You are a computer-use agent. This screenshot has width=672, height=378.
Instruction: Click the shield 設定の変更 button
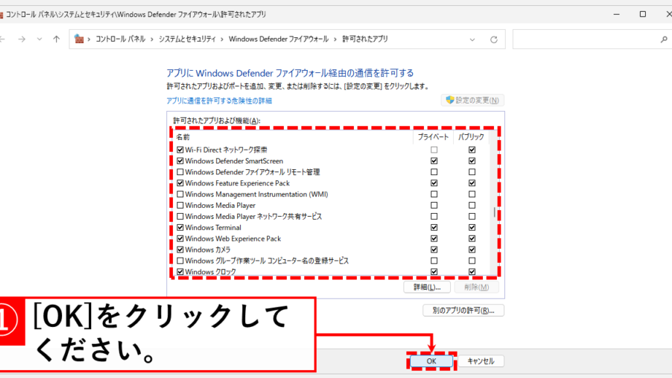pos(473,100)
